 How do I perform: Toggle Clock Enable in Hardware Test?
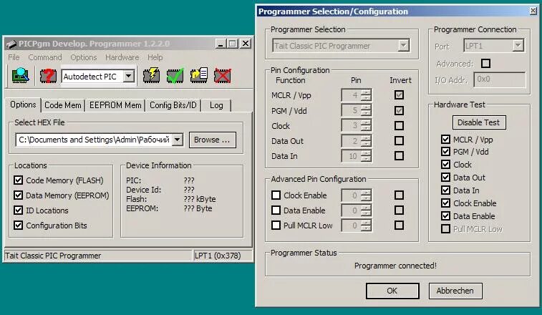pos(445,203)
